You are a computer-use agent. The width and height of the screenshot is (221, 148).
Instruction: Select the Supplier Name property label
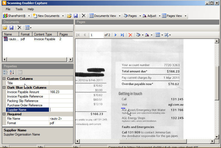point(28,110)
